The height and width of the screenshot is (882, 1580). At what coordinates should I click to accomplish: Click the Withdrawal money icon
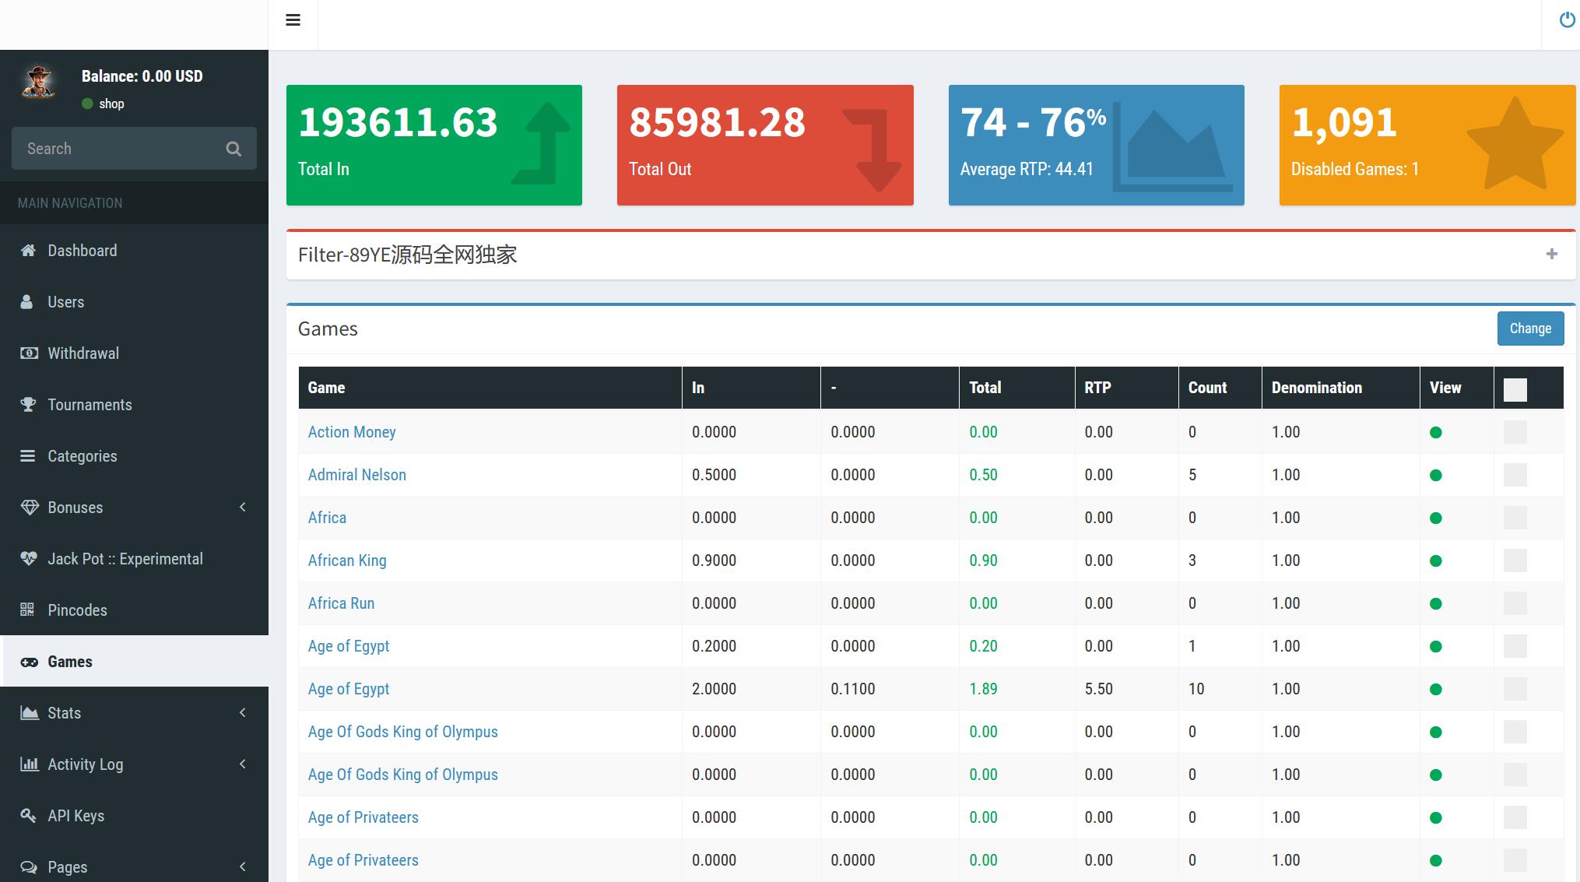click(29, 353)
